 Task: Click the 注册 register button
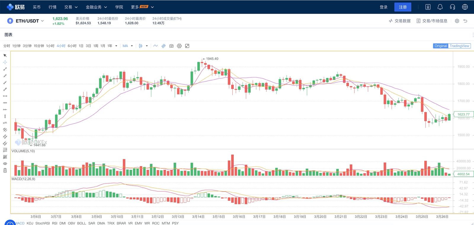click(x=403, y=7)
